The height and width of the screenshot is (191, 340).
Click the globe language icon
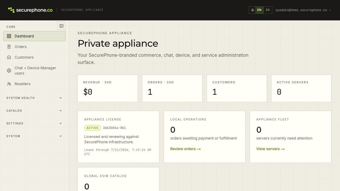click(252, 10)
